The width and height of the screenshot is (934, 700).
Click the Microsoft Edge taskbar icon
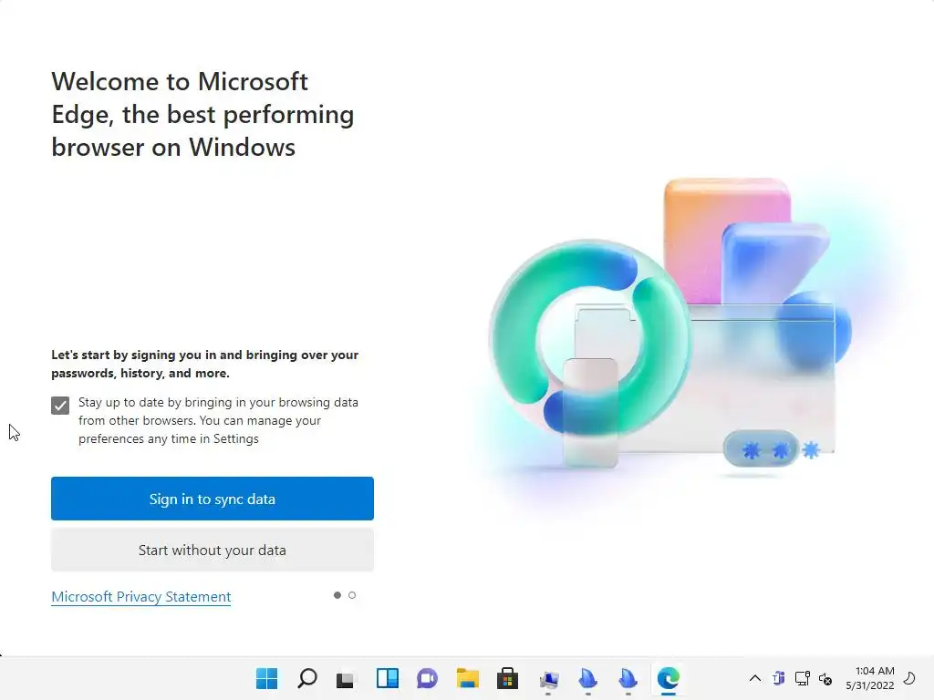pos(669,678)
